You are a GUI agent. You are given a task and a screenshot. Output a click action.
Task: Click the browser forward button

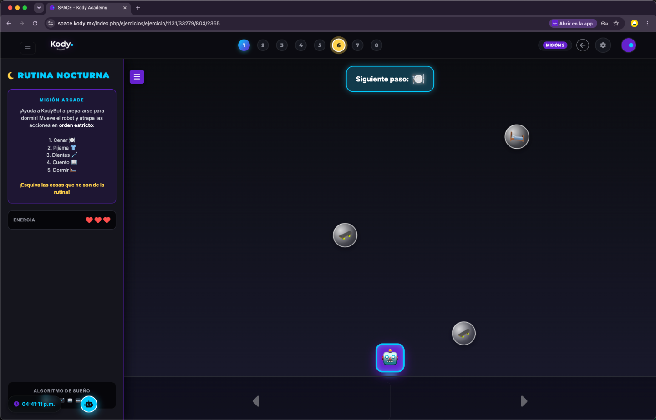point(22,23)
